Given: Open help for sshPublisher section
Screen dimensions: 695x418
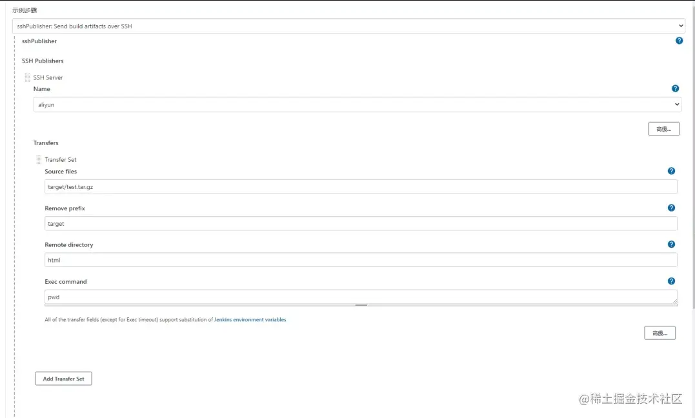Looking at the screenshot, I should (x=679, y=41).
